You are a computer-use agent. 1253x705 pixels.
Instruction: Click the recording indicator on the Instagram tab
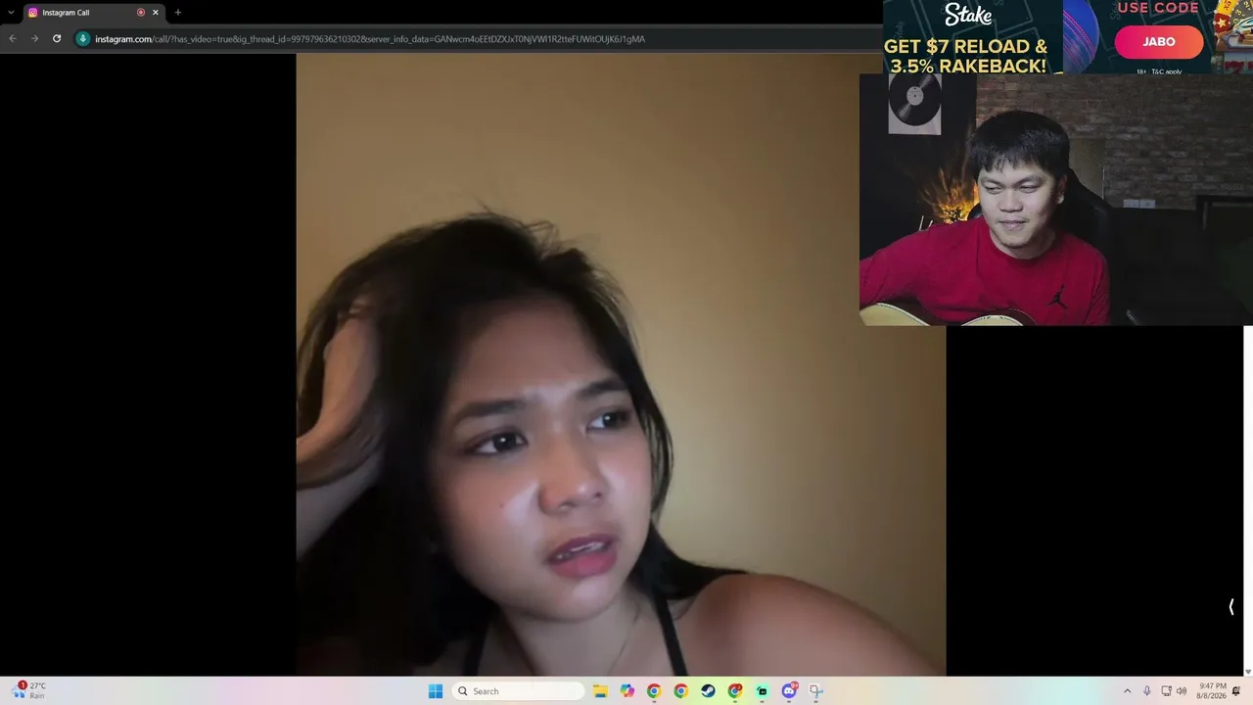141,13
